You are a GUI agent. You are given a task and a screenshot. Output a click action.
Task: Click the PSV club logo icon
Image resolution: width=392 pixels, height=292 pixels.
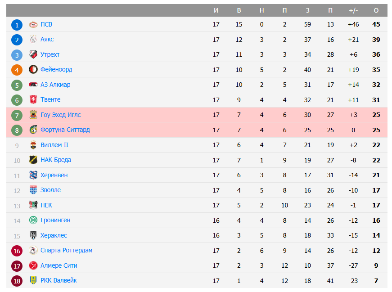(x=33, y=24)
